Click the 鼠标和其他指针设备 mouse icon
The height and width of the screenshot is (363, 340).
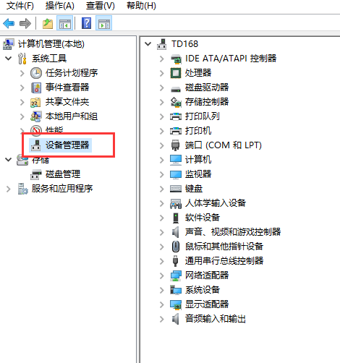tap(176, 247)
